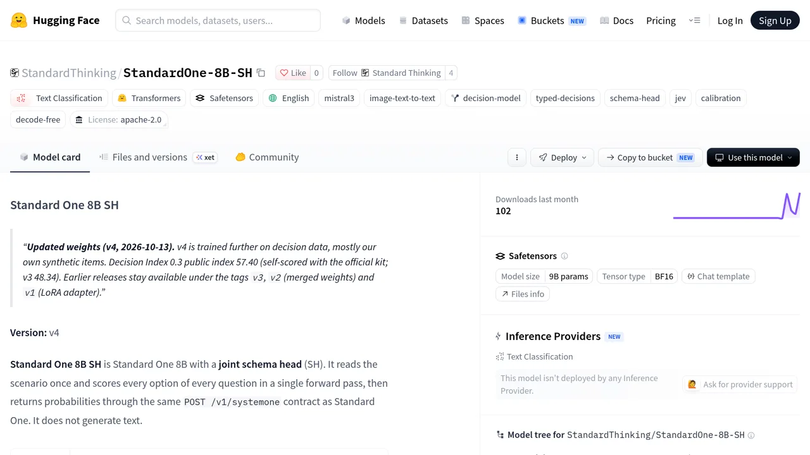Click Copy to bucket button

click(650, 157)
